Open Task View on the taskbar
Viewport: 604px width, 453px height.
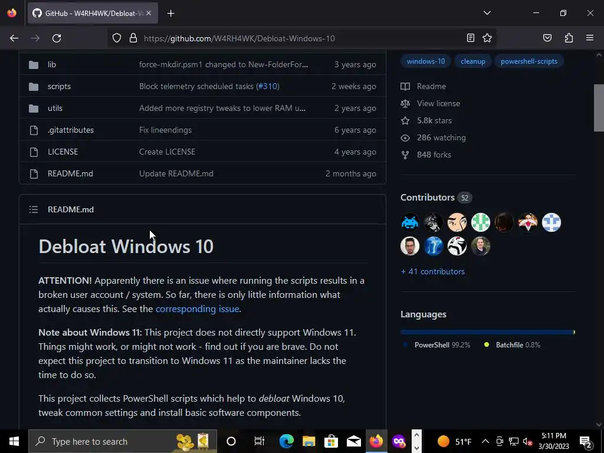(260, 441)
